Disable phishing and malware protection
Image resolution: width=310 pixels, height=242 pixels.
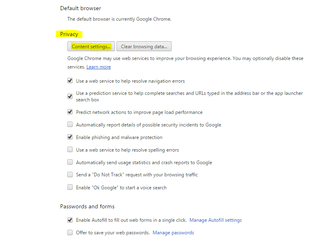coord(70,137)
